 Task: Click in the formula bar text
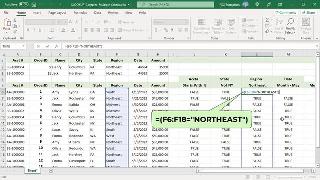83,46
